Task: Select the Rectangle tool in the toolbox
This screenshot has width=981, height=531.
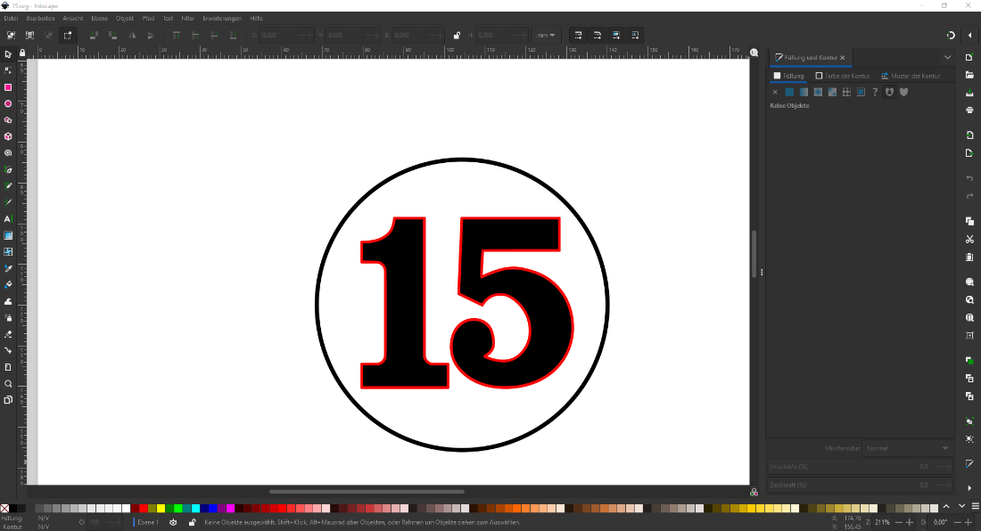Action: click(8, 87)
